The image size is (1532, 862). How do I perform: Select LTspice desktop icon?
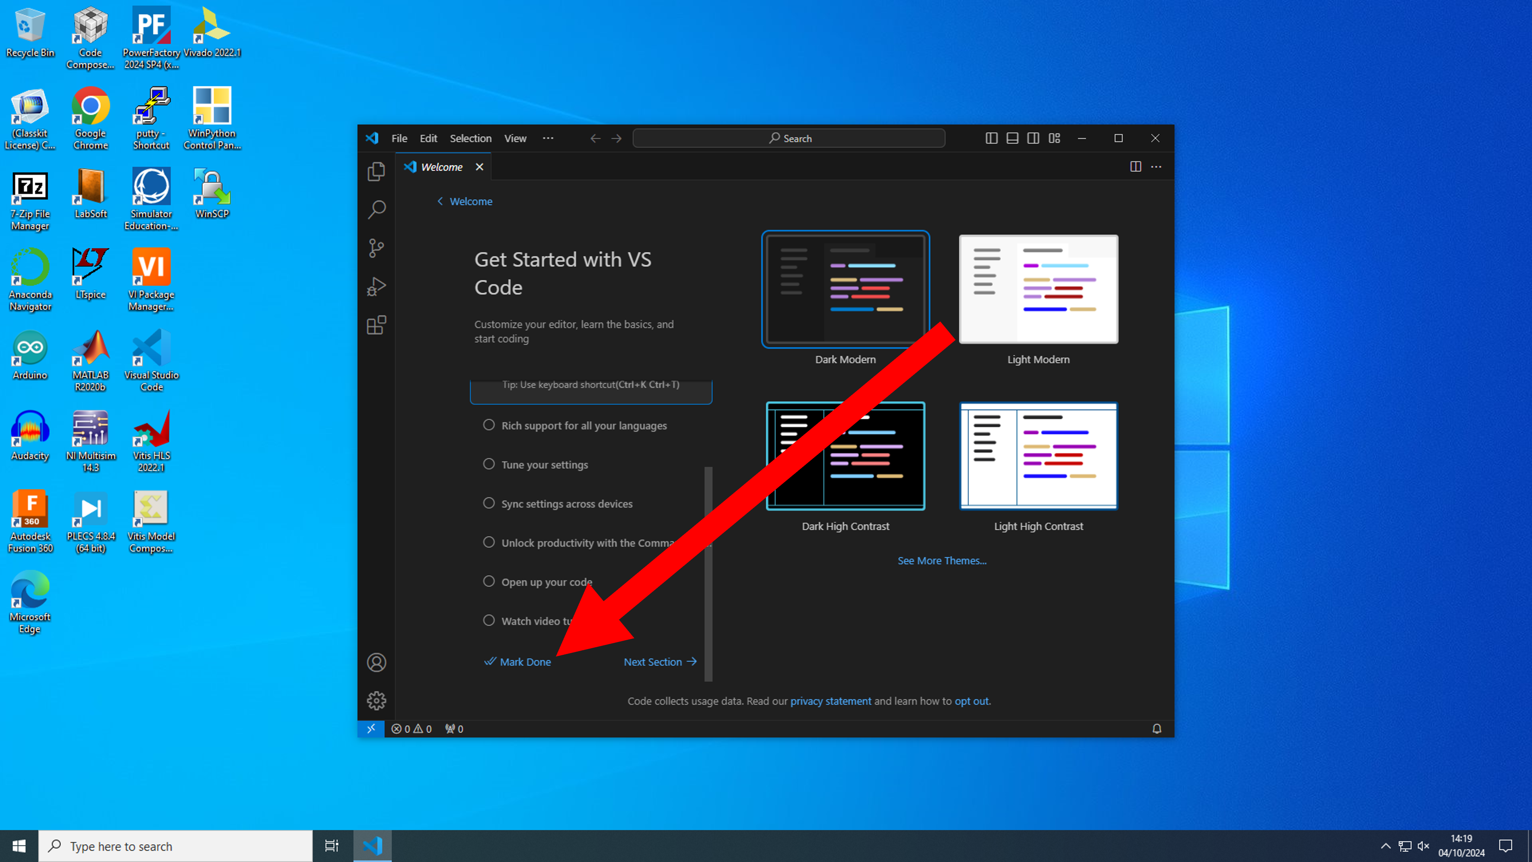pyautogui.click(x=91, y=274)
